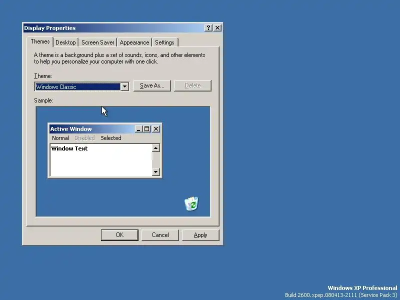Click the Apply button
Image resolution: width=400 pixels, height=300 pixels.
[x=200, y=235]
